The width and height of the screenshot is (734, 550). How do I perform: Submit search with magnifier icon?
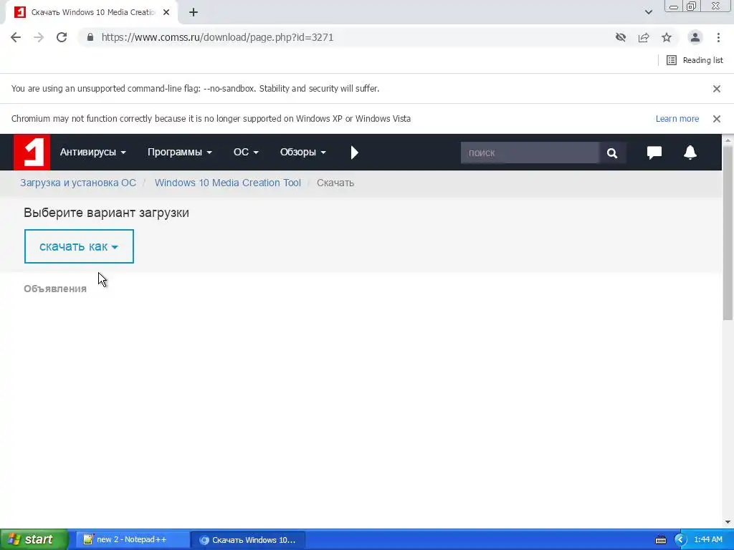pyautogui.click(x=612, y=153)
